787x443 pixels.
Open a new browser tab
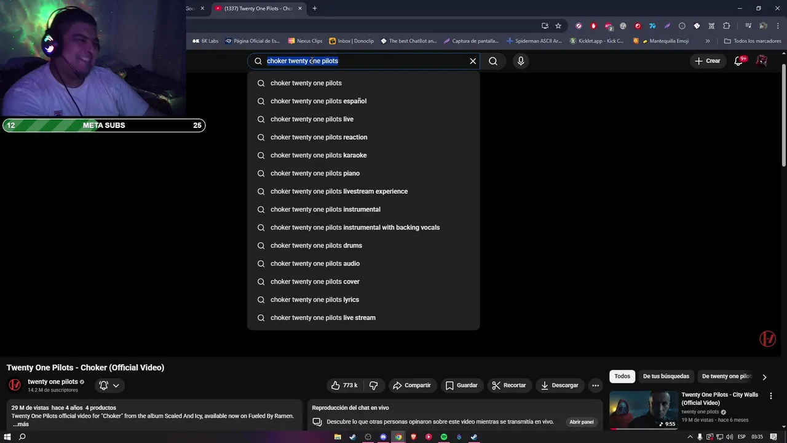coord(315,9)
